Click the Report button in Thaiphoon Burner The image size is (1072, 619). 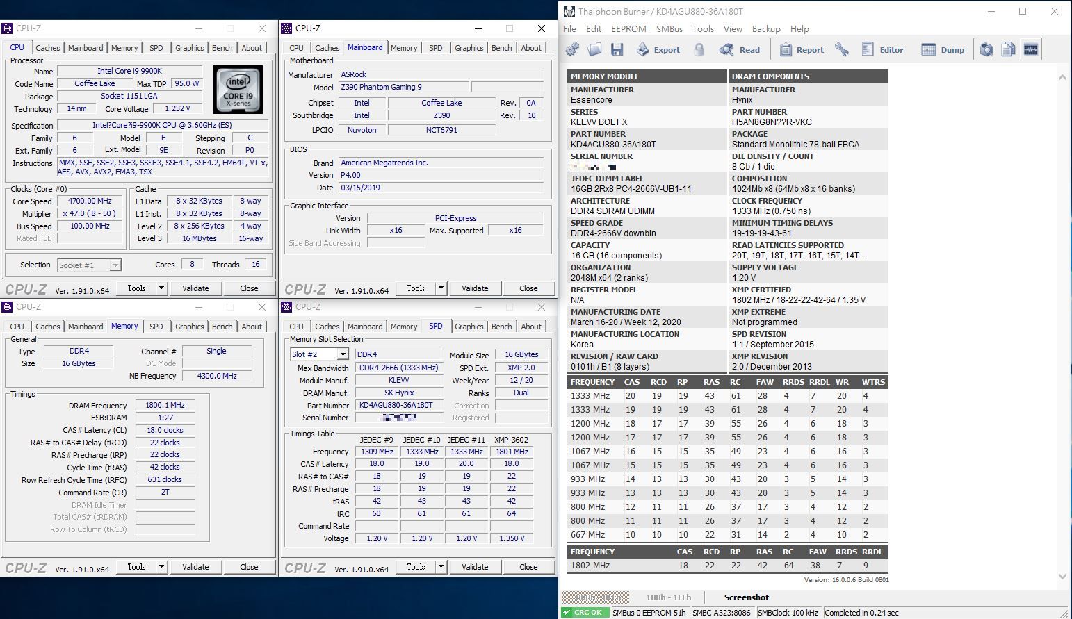tap(802, 49)
